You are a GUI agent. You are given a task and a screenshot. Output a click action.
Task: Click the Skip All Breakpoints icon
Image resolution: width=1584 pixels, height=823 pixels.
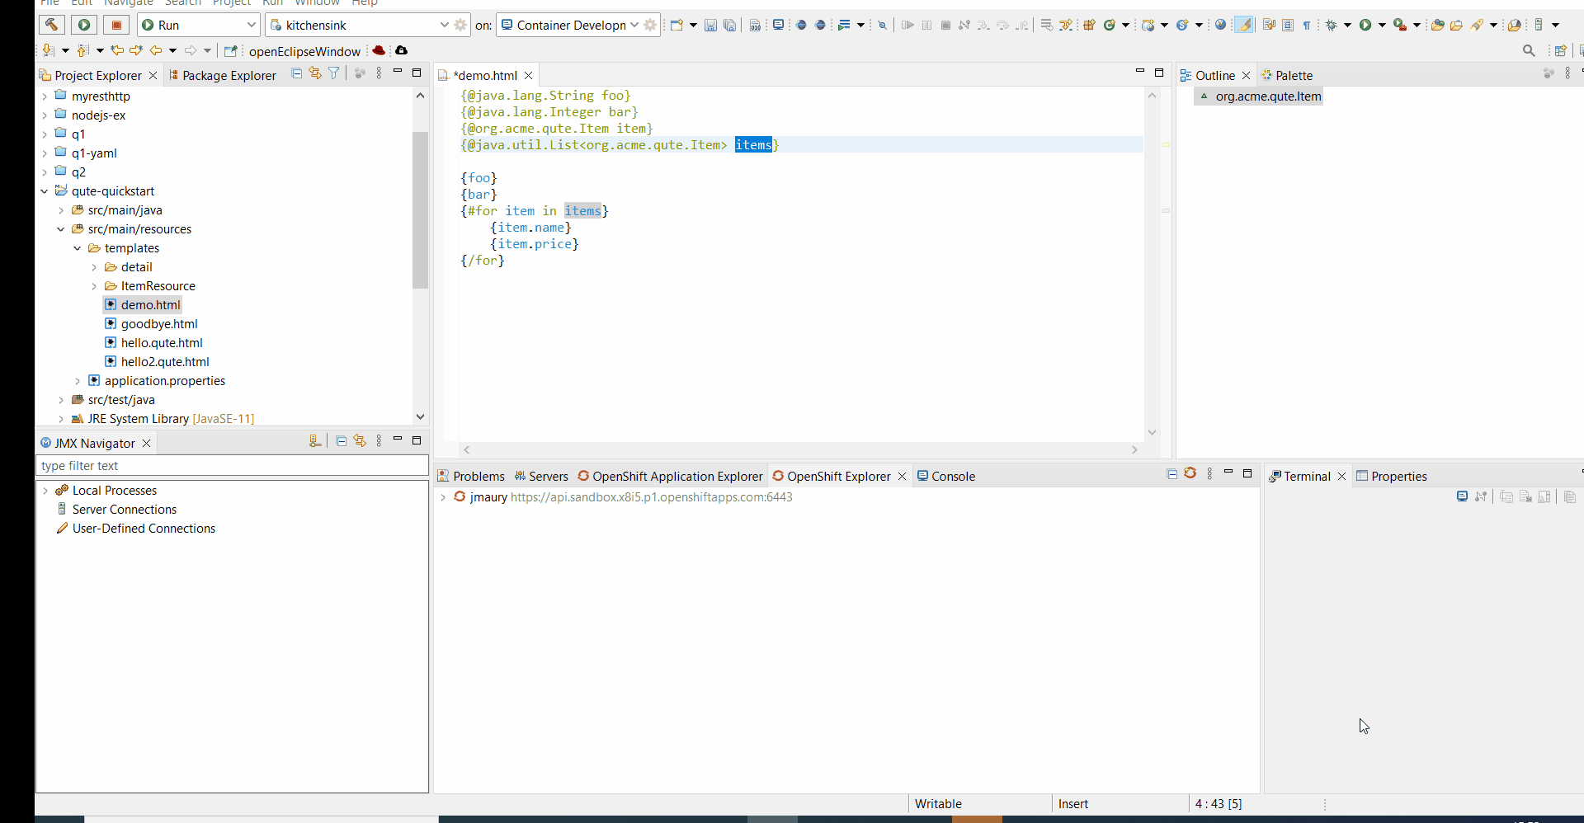point(882,26)
